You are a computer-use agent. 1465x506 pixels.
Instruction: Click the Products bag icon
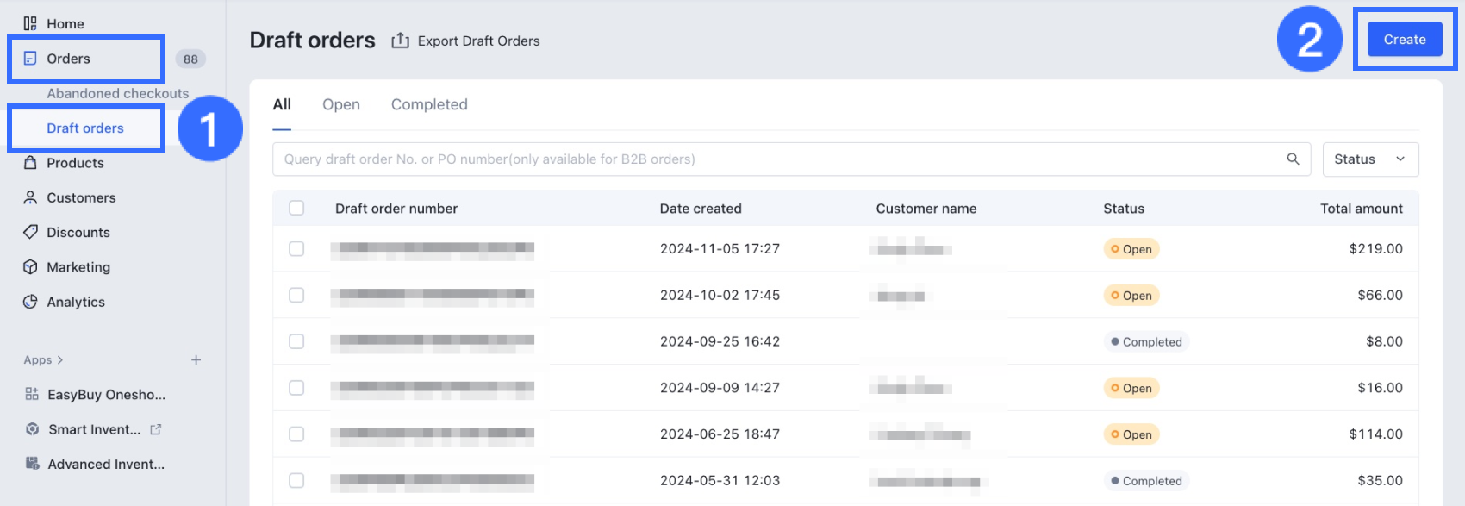[30, 163]
